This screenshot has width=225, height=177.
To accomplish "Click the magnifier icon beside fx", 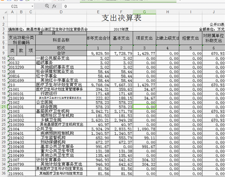I will 47,6.
